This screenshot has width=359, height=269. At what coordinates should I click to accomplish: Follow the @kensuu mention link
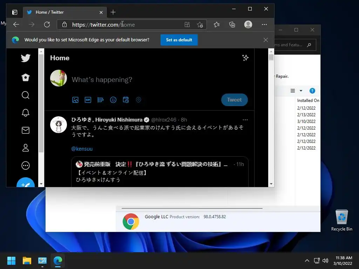[x=82, y=149]
